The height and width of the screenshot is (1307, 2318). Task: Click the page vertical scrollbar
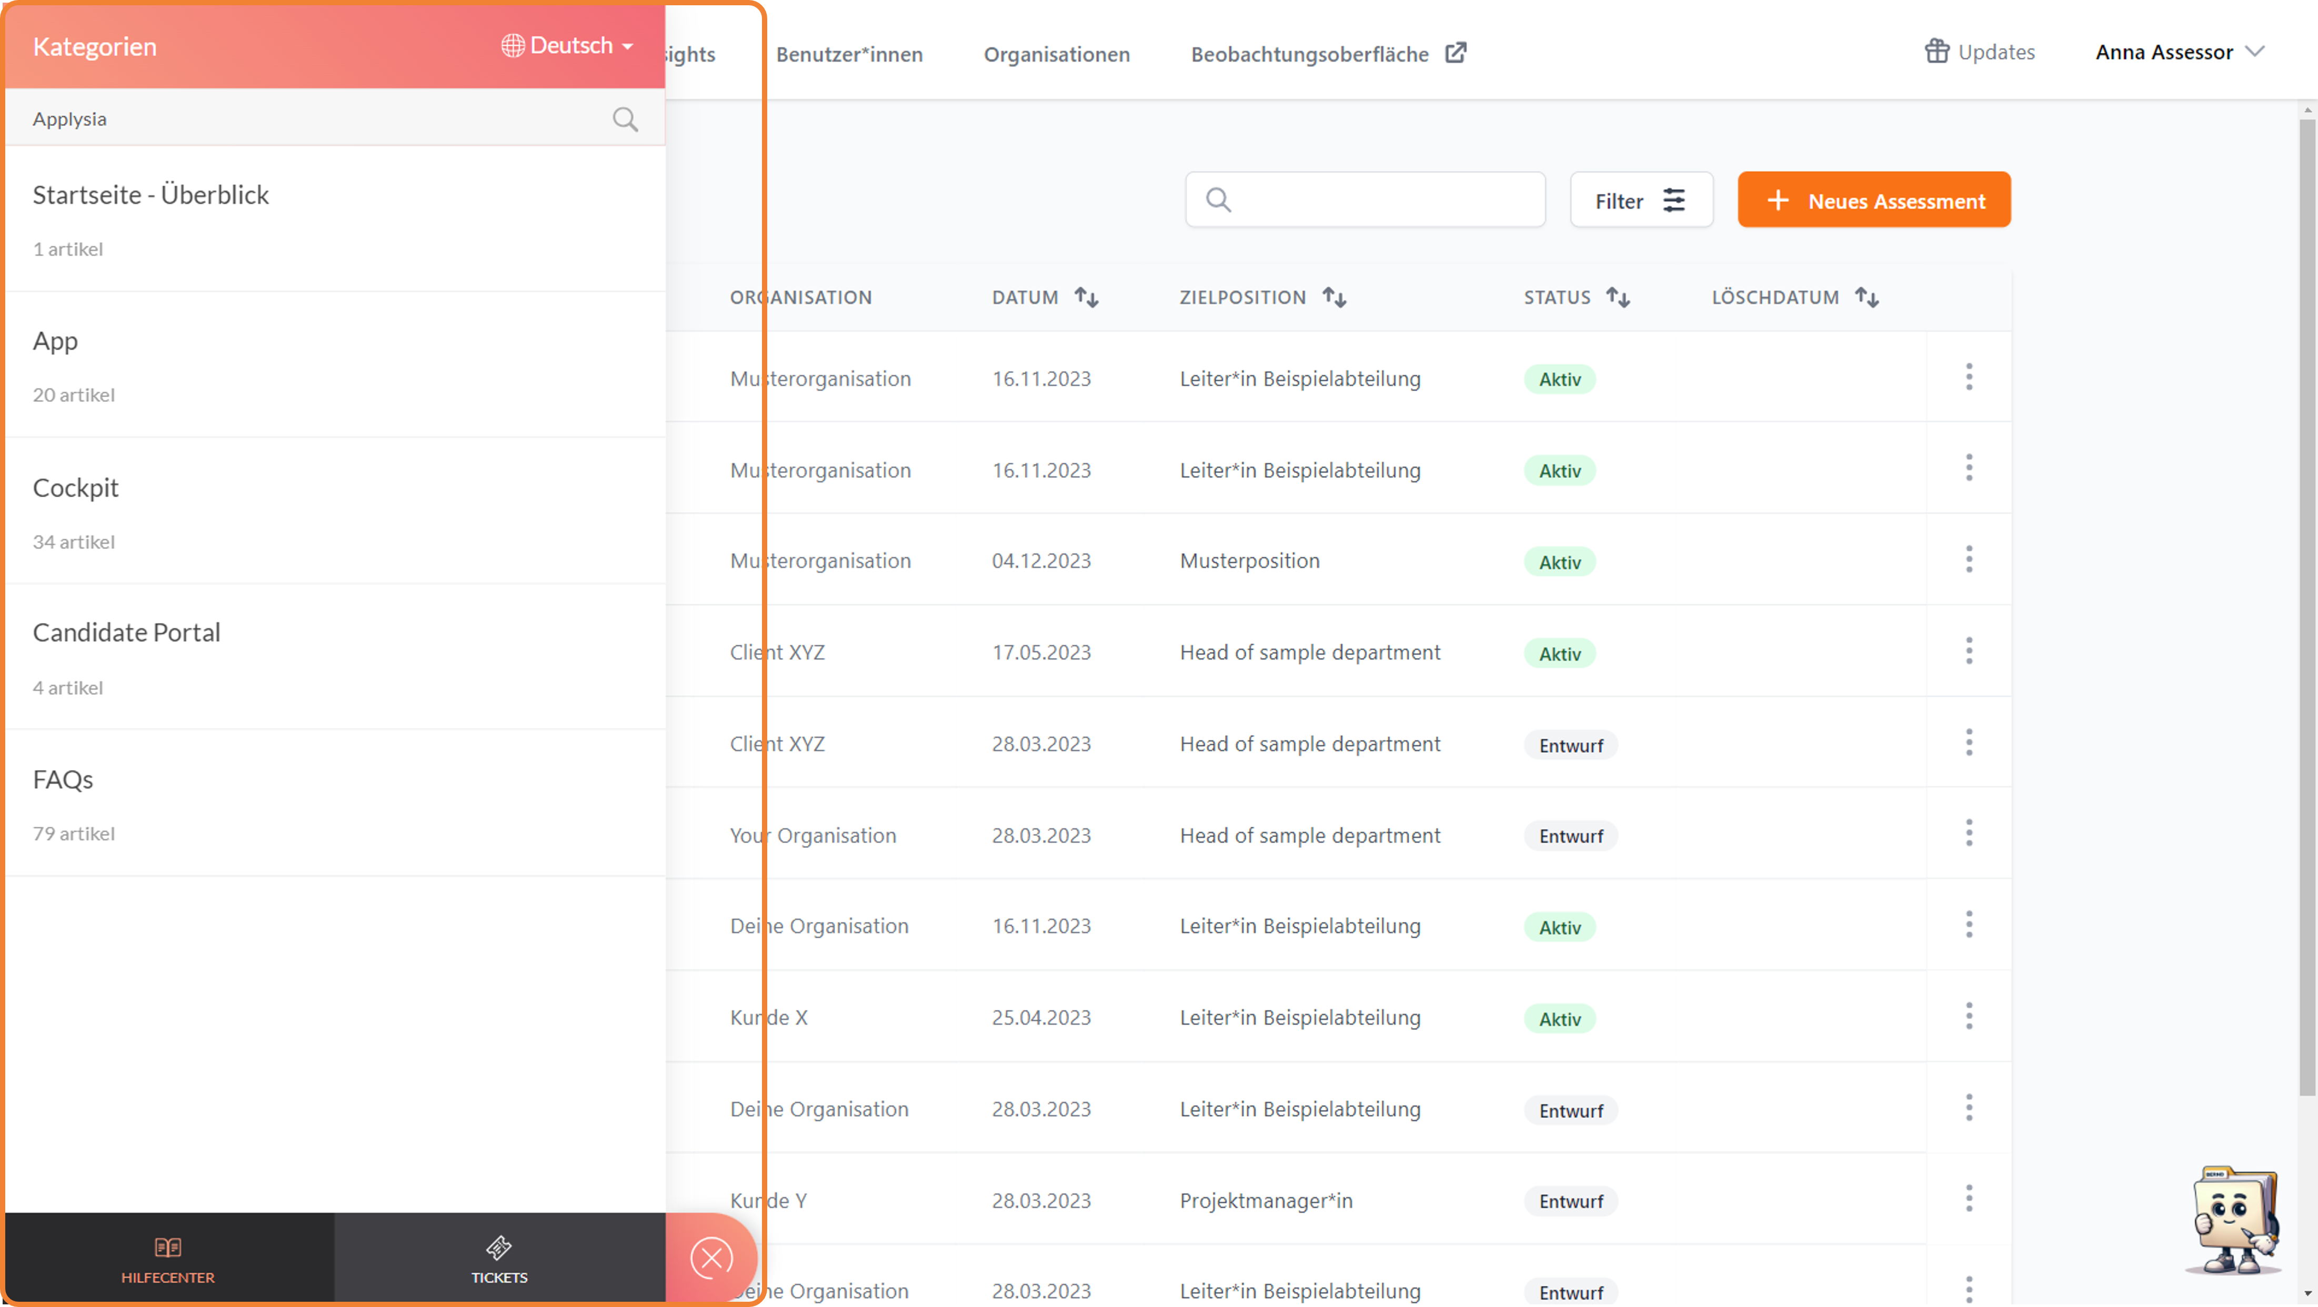coord(2307,607)
